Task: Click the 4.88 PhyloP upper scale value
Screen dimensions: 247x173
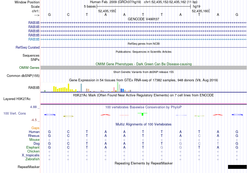Action: pyautogui.click(x=33, y=107)
